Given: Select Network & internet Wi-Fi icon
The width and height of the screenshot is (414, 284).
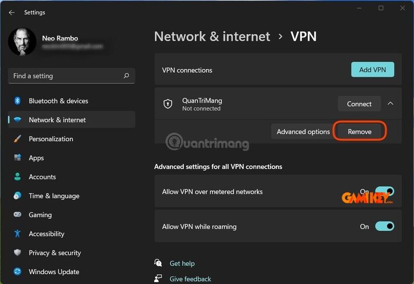Looking at the screenshot, I should pyautogui.click(x=18, y=120).
